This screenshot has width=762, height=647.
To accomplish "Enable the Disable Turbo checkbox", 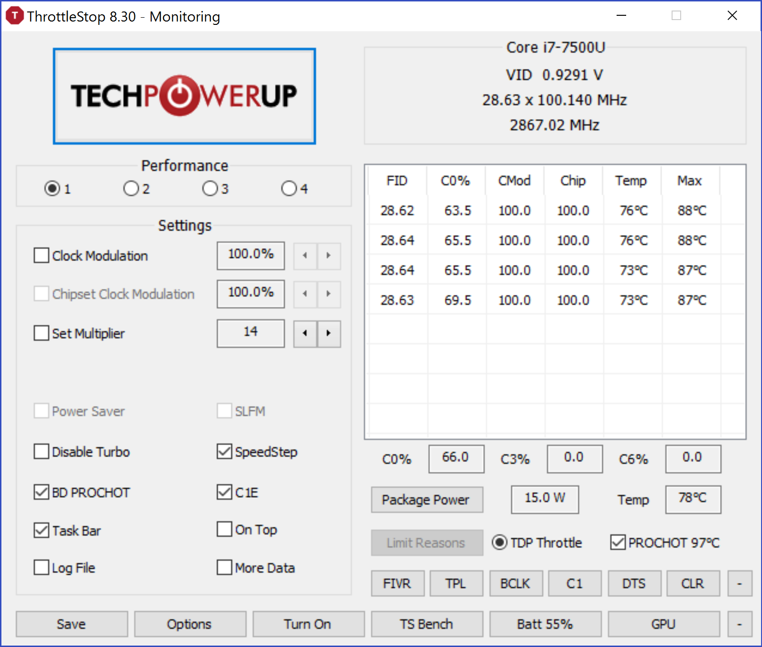I will tap(42, 452).
